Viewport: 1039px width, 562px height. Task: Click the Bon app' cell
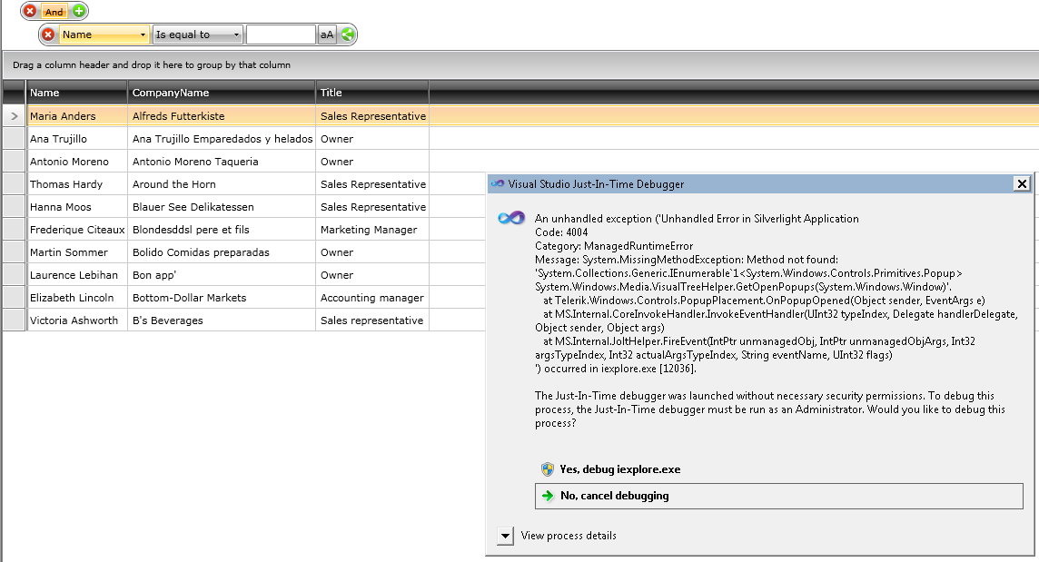pyautogui.click(x=222, y=275)
